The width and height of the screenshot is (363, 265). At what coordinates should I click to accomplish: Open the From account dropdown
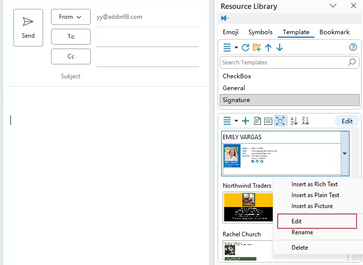click(x=71, y=17)
